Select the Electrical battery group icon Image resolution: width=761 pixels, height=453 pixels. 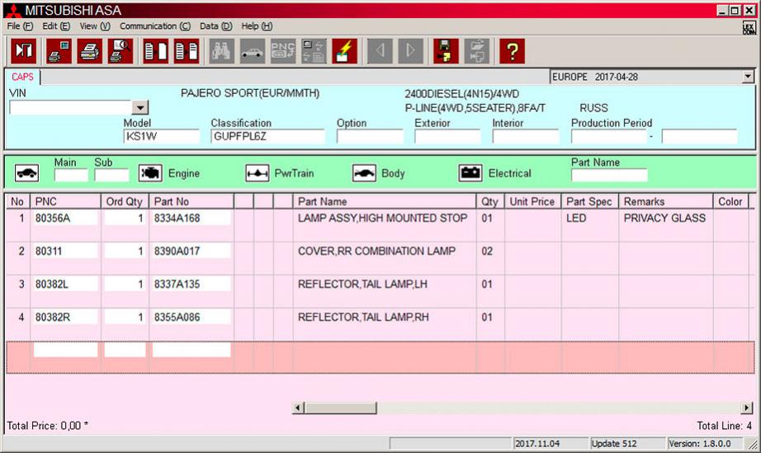click(470, 173)
